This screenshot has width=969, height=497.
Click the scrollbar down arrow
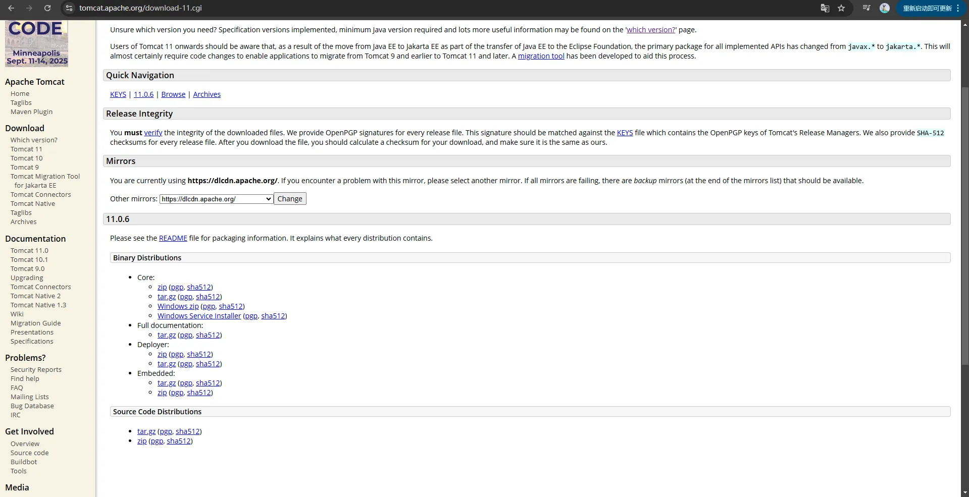coord(965,492)
